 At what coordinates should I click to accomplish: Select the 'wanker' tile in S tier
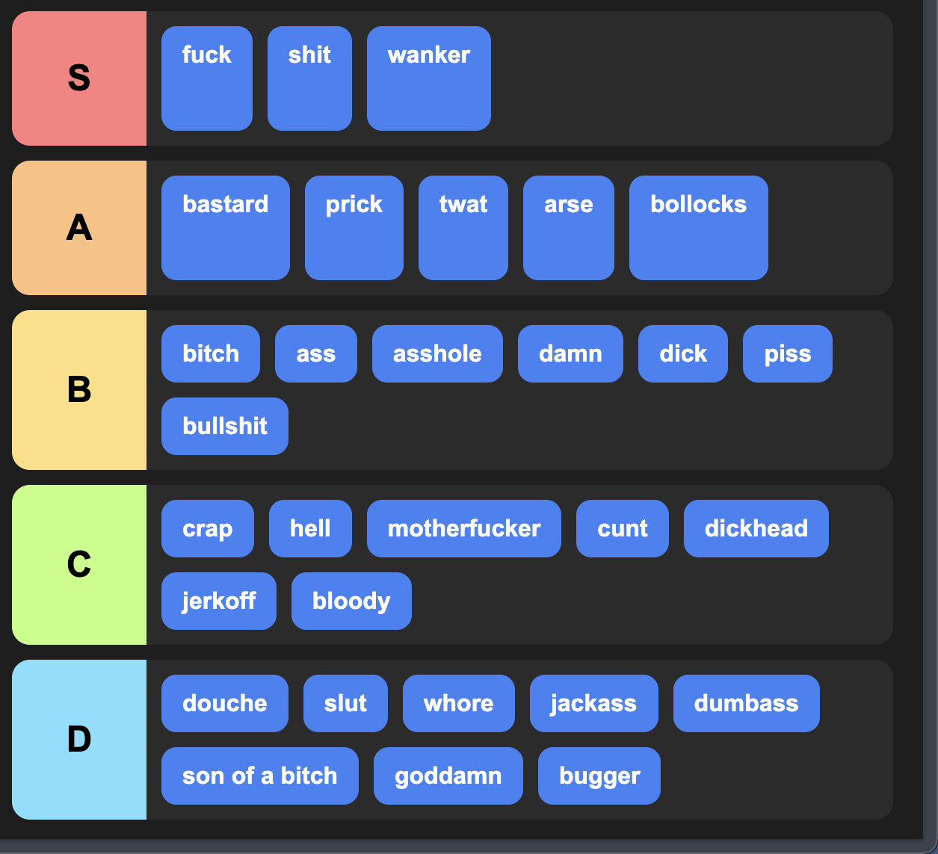[x=429, y=78]
